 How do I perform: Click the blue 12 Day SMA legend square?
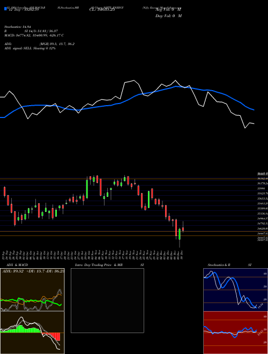tap(5, 9)
